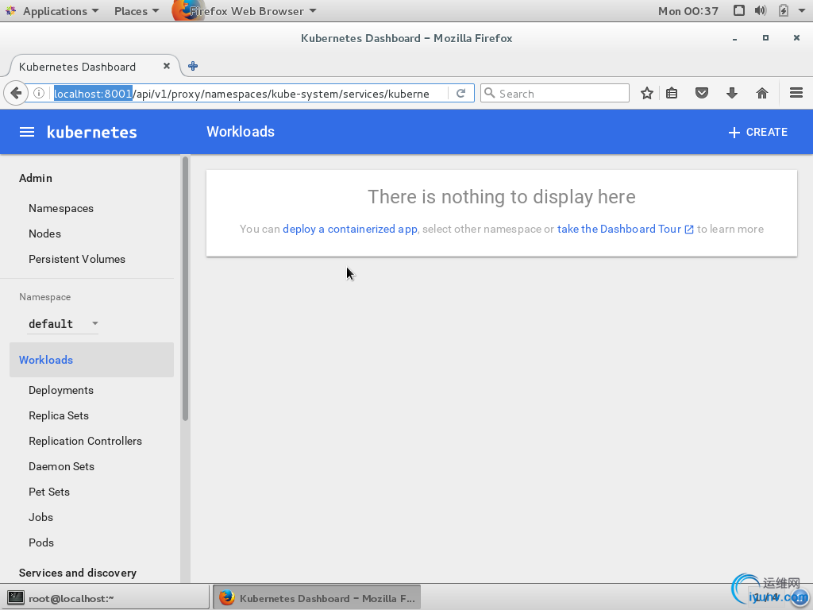
Task: Open the Firefox downloads arrow
Action: click(x=731, y=94)
